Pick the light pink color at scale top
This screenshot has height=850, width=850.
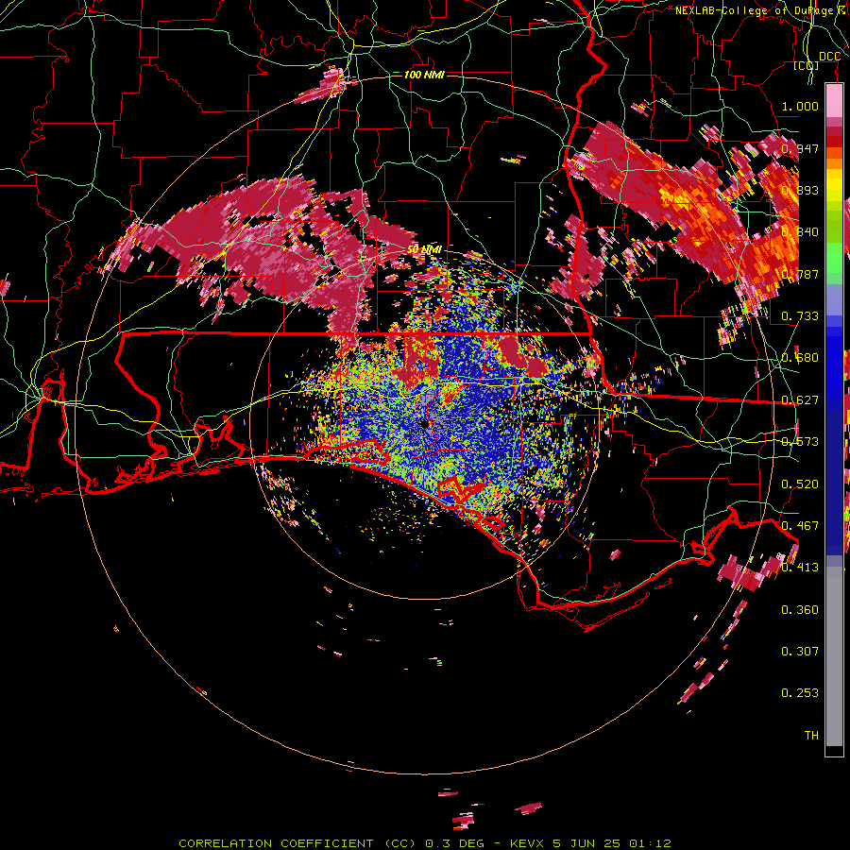pyautogui.click(x=834, y=100)
